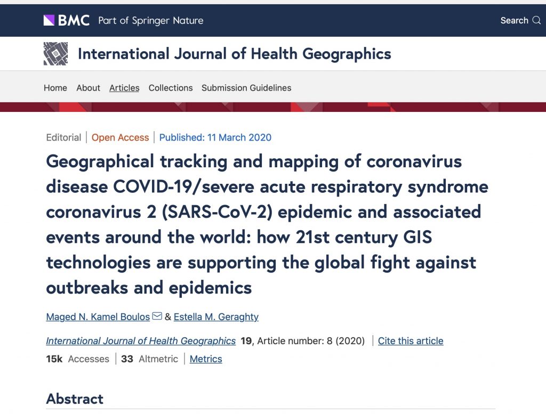Click Part of Springer Nature text
The width and height of the screenshot is (546, 414).
151,21
